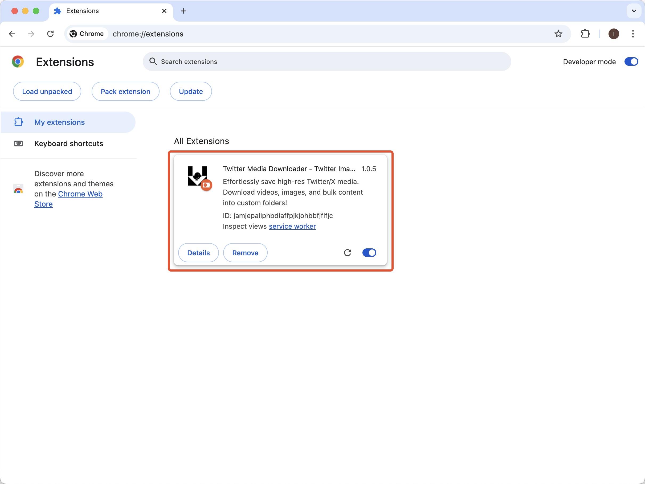Image resolution: width=645 pixels, height=484 pixels.
Task: Click the browser reload page icon
Action: point(50,34)
